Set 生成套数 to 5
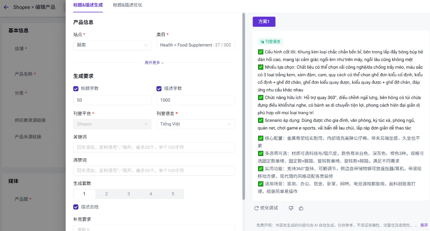 173,194
